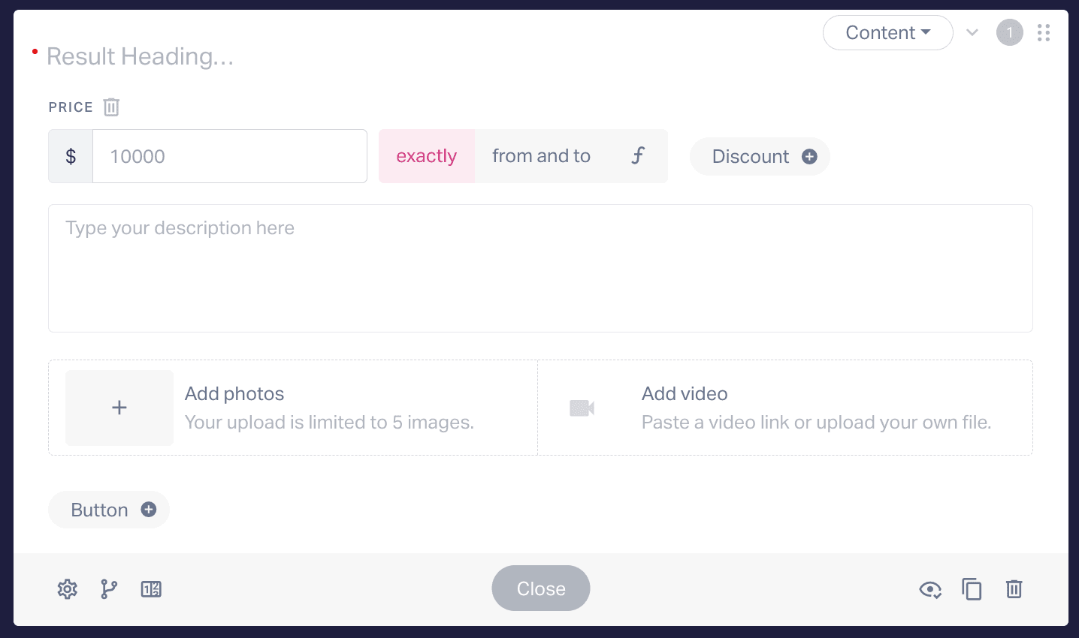Click the Close button

click(x=541, y=588)
